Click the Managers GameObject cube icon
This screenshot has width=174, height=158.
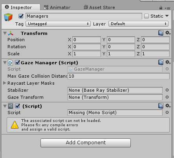click(x=8, y=17)
